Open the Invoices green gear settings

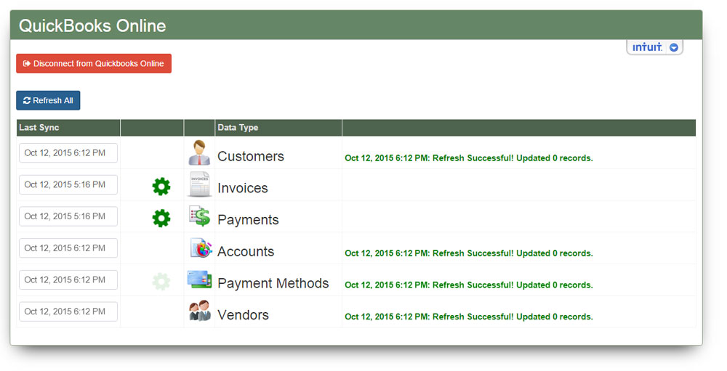click(161, 187)
